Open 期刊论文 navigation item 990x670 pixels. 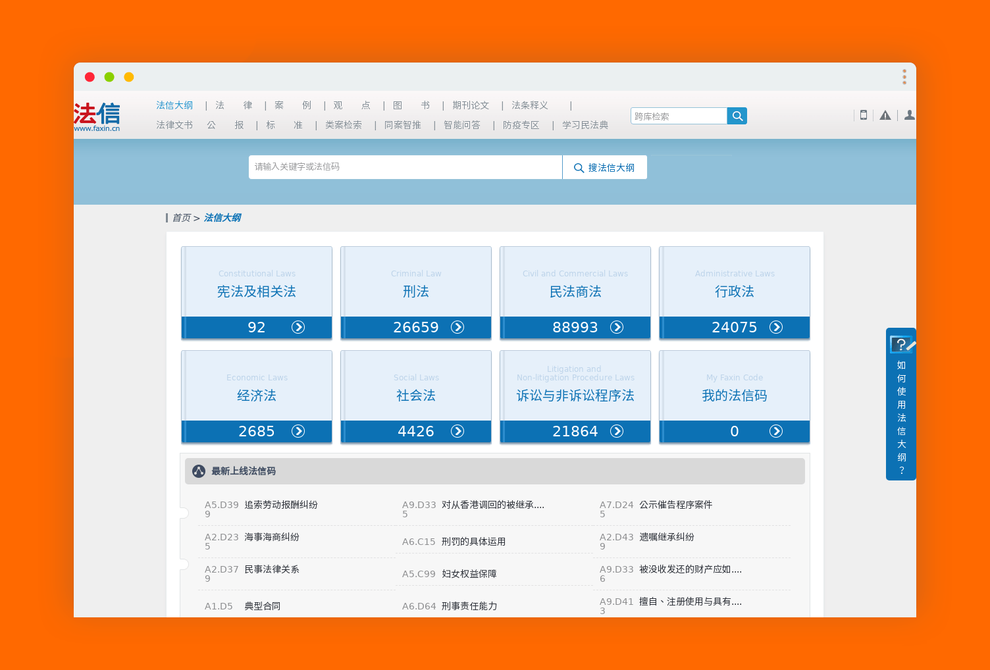pyautogui.click(x=471, y=105)
